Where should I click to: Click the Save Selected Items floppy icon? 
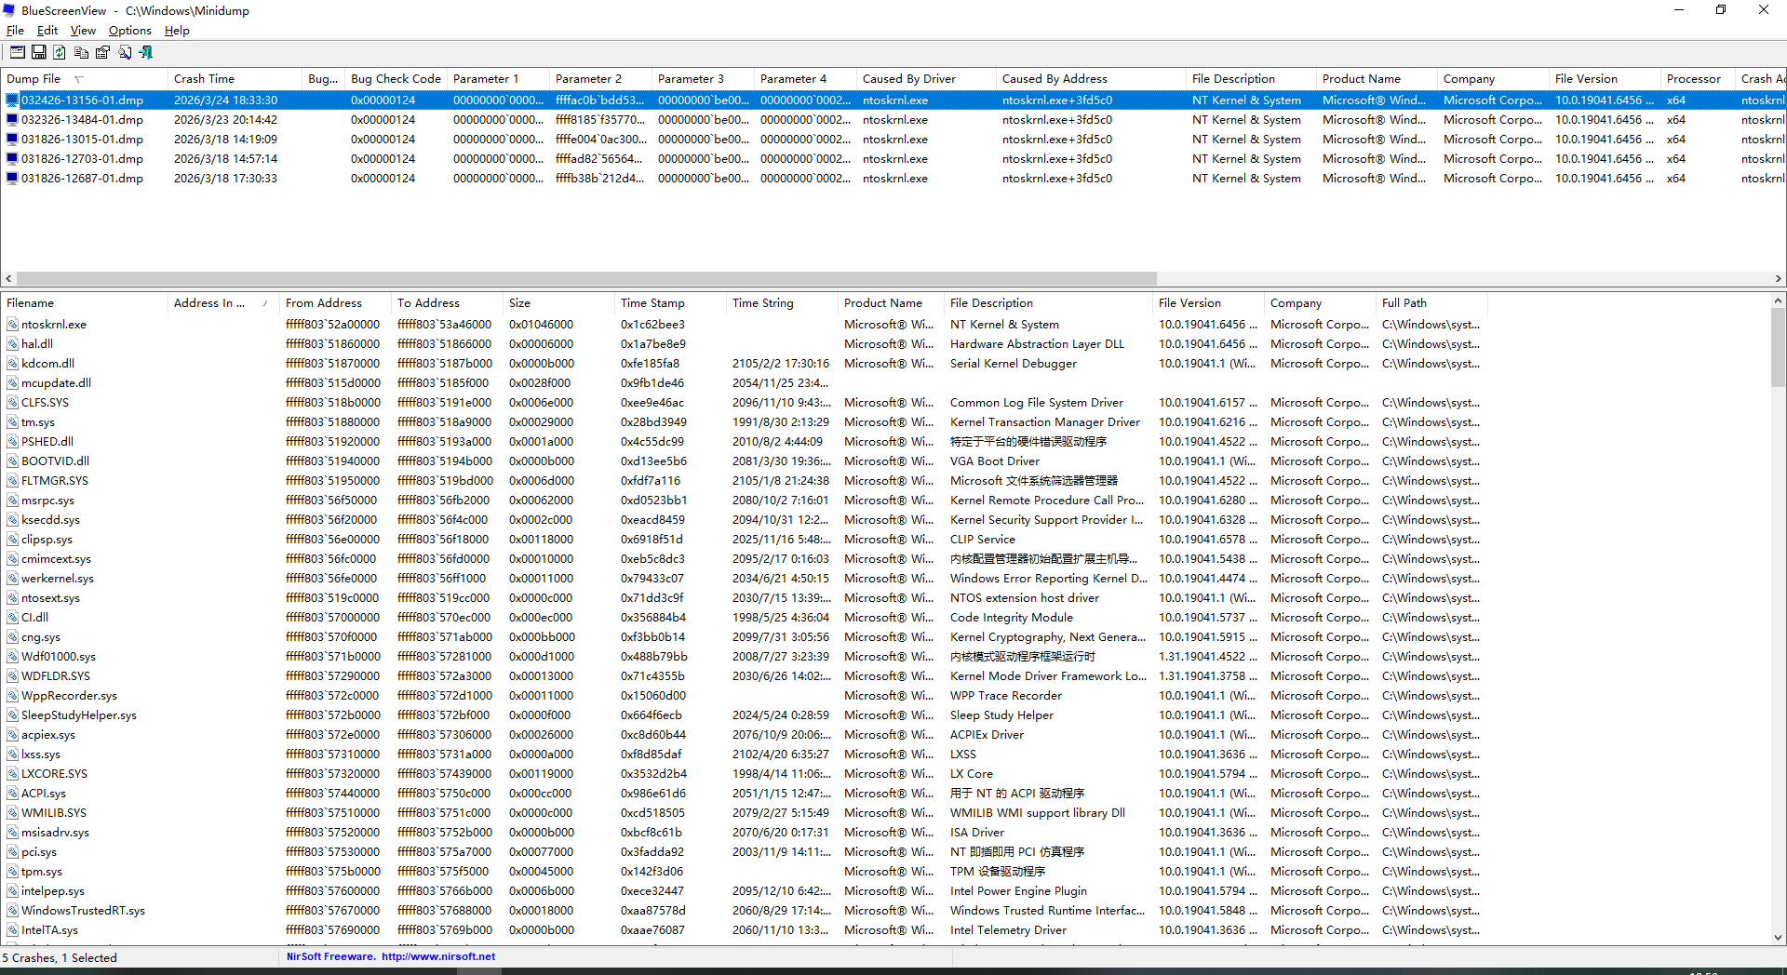tap(39, 53)
